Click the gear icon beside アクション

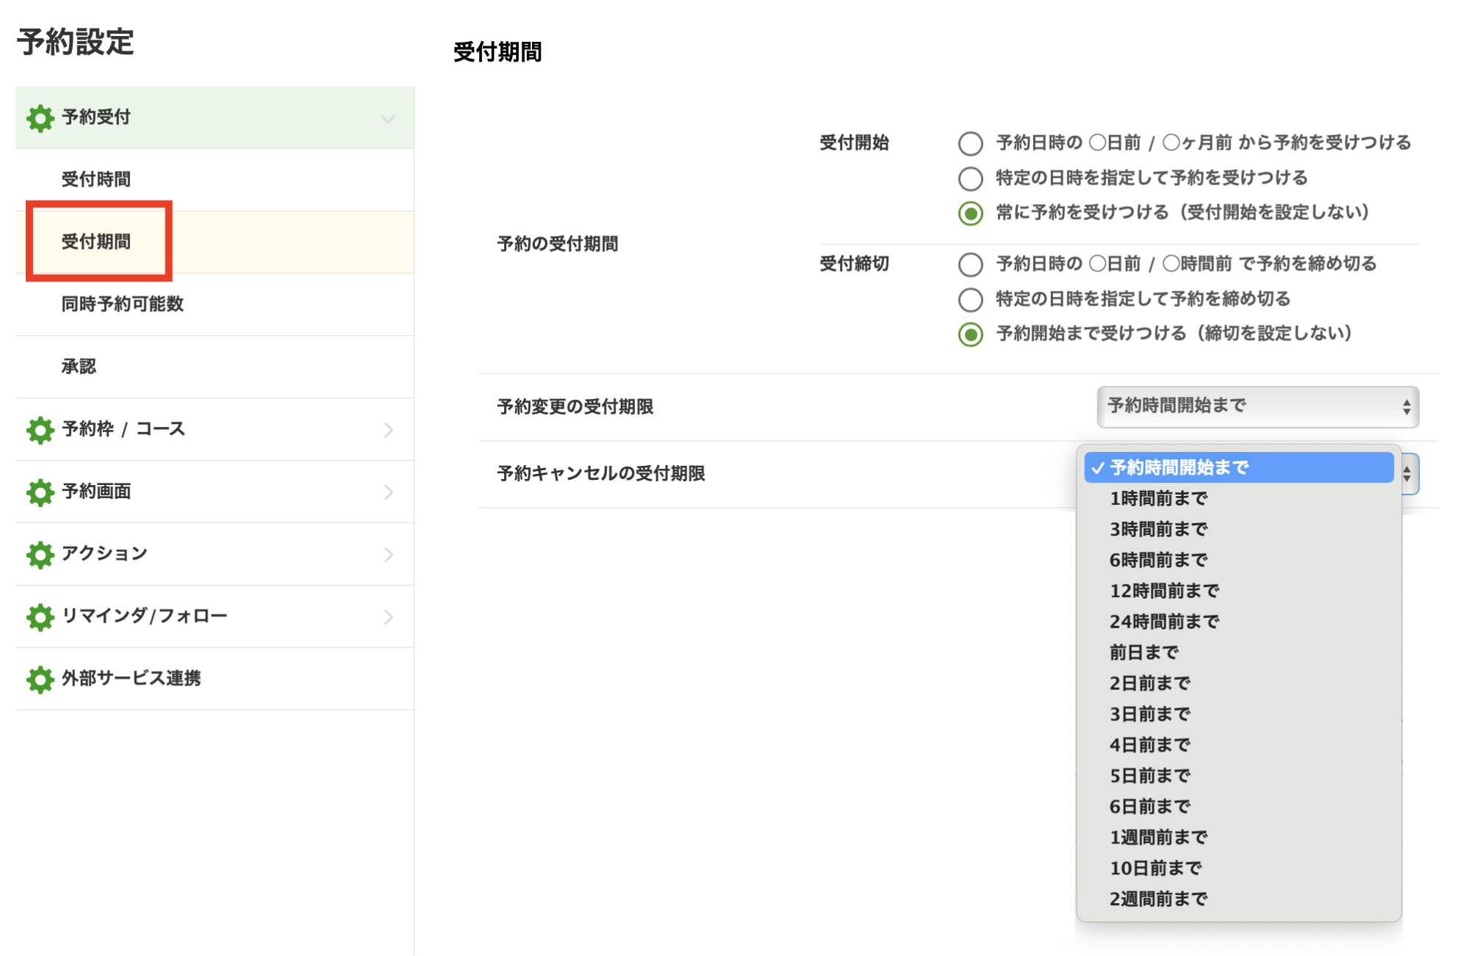[x=40, y=555]
